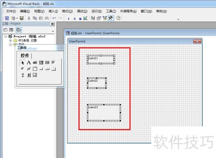
Task: Pause execution with the Break button
Action: [x=75, y=18]
